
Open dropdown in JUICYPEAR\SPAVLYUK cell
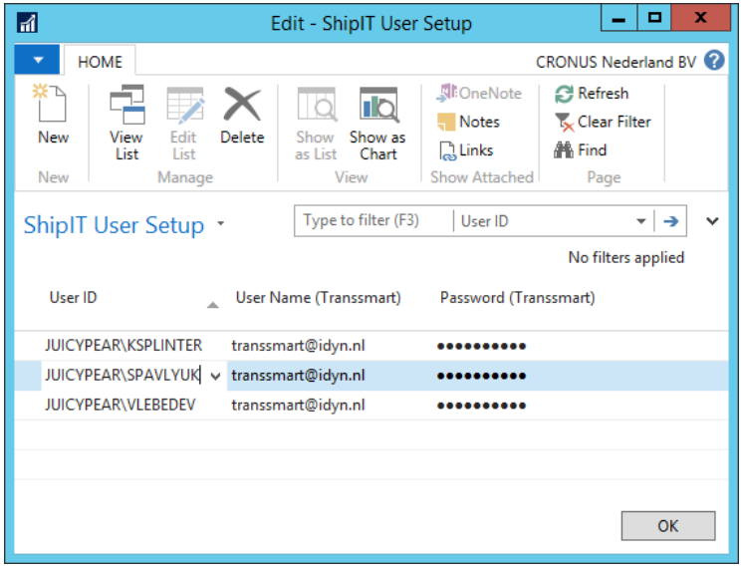(x=216, y=376)
